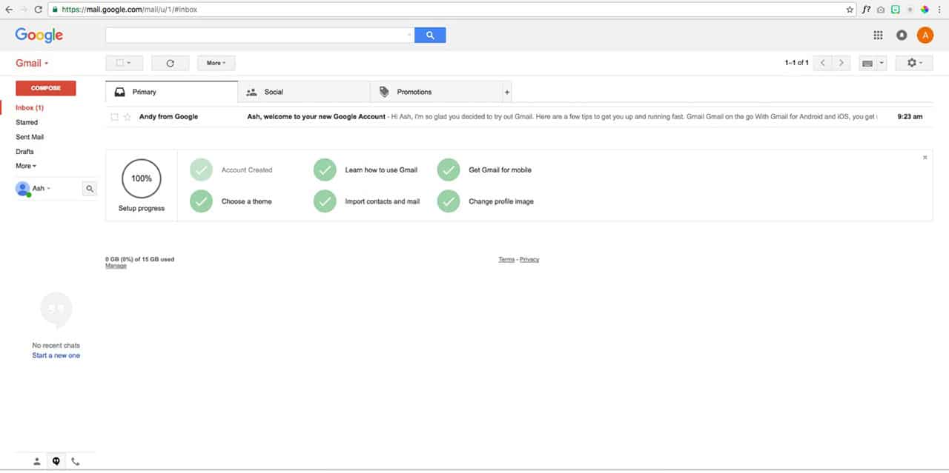Click the browser address bar URL

pos(130,10)
